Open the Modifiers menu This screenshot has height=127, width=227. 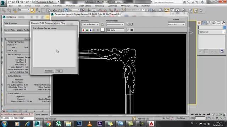(57, 6)
